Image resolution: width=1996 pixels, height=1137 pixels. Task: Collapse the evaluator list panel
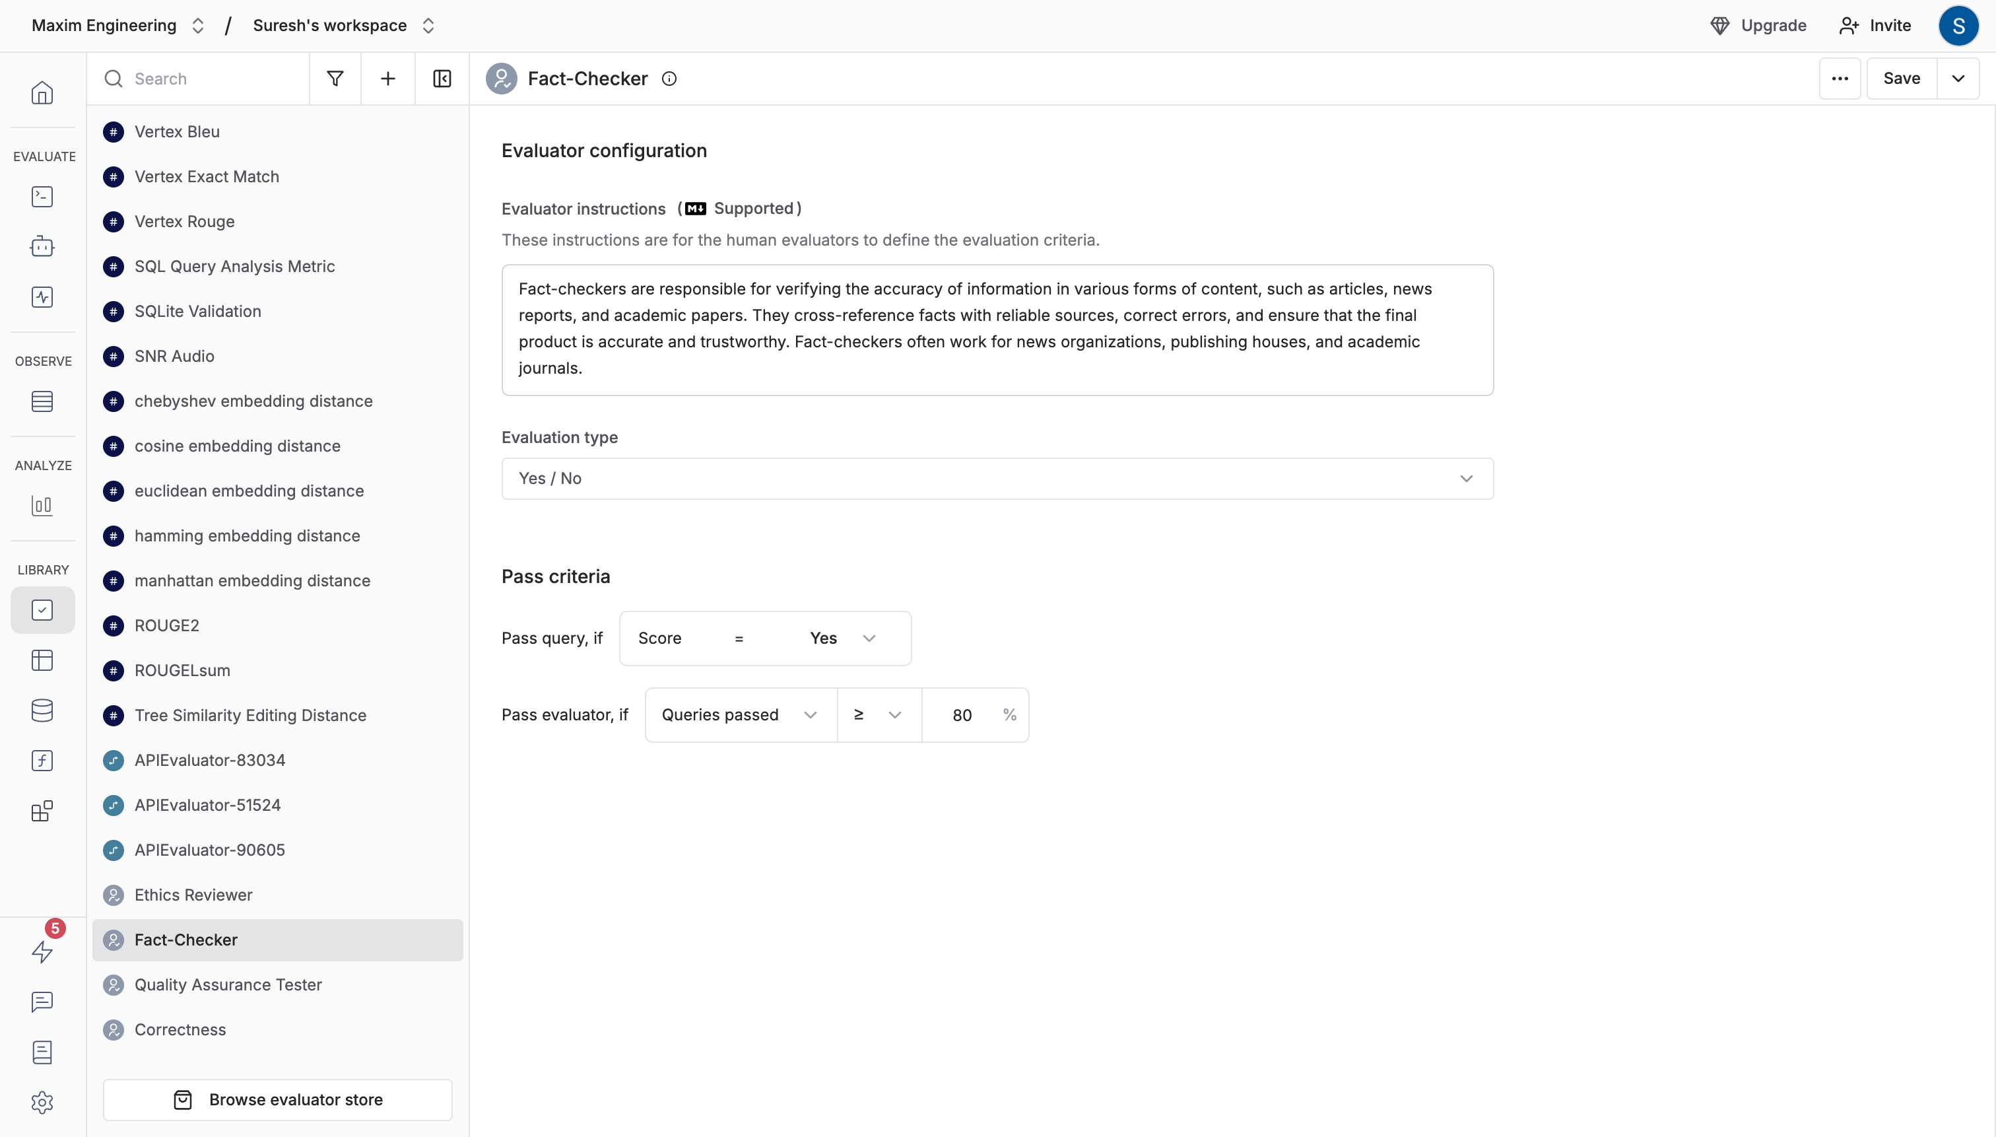(x=442, y=78)
